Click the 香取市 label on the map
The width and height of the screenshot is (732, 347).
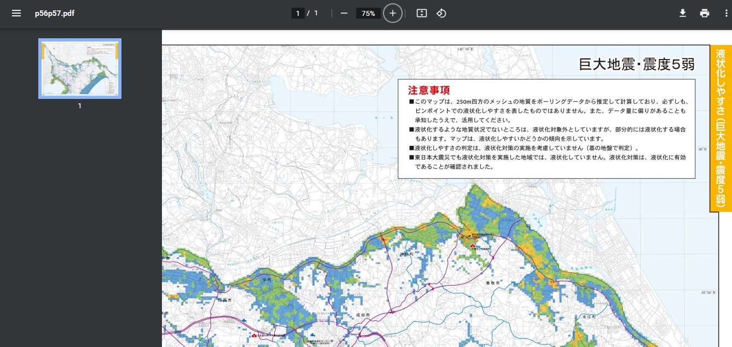(493, 283)
